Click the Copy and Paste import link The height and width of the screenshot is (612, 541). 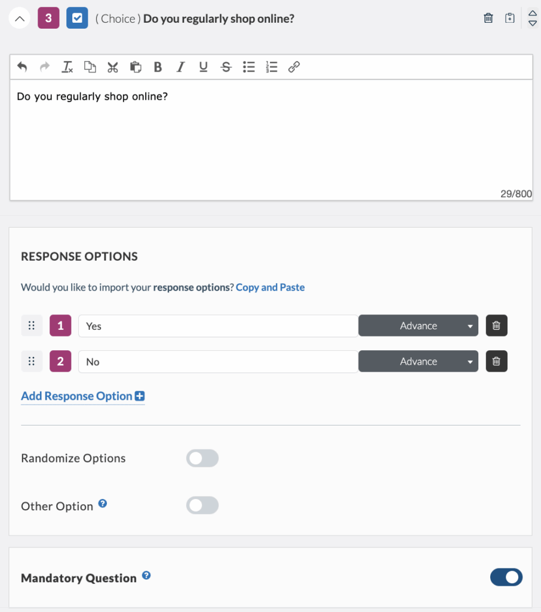270,287
